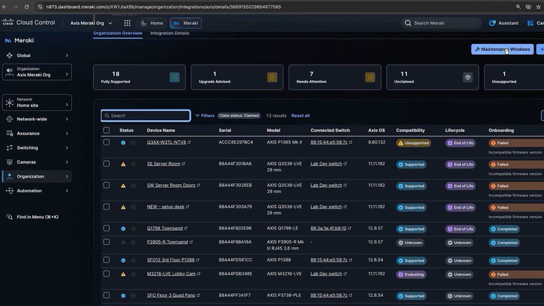Image resolution: width=544 pixels, height=306 pixels.
Task: Click the Assistant icon in header
Action: tap(493, 23)
